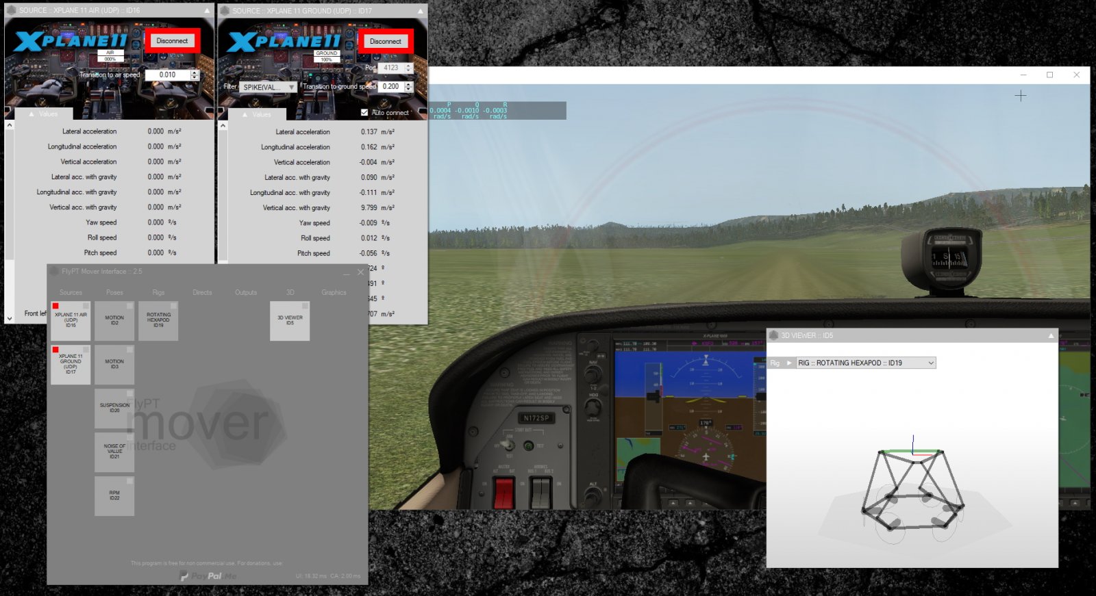
Task: Toggle the corner square on the RPM ID22 tile
Action: (x=129, y=481)
